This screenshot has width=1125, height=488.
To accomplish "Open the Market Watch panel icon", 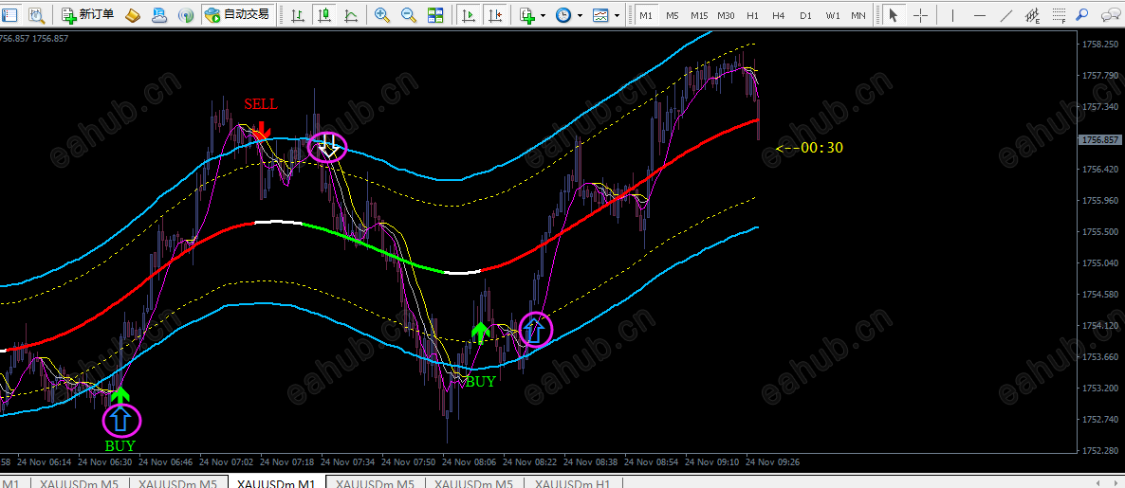I will click(10, 14).
